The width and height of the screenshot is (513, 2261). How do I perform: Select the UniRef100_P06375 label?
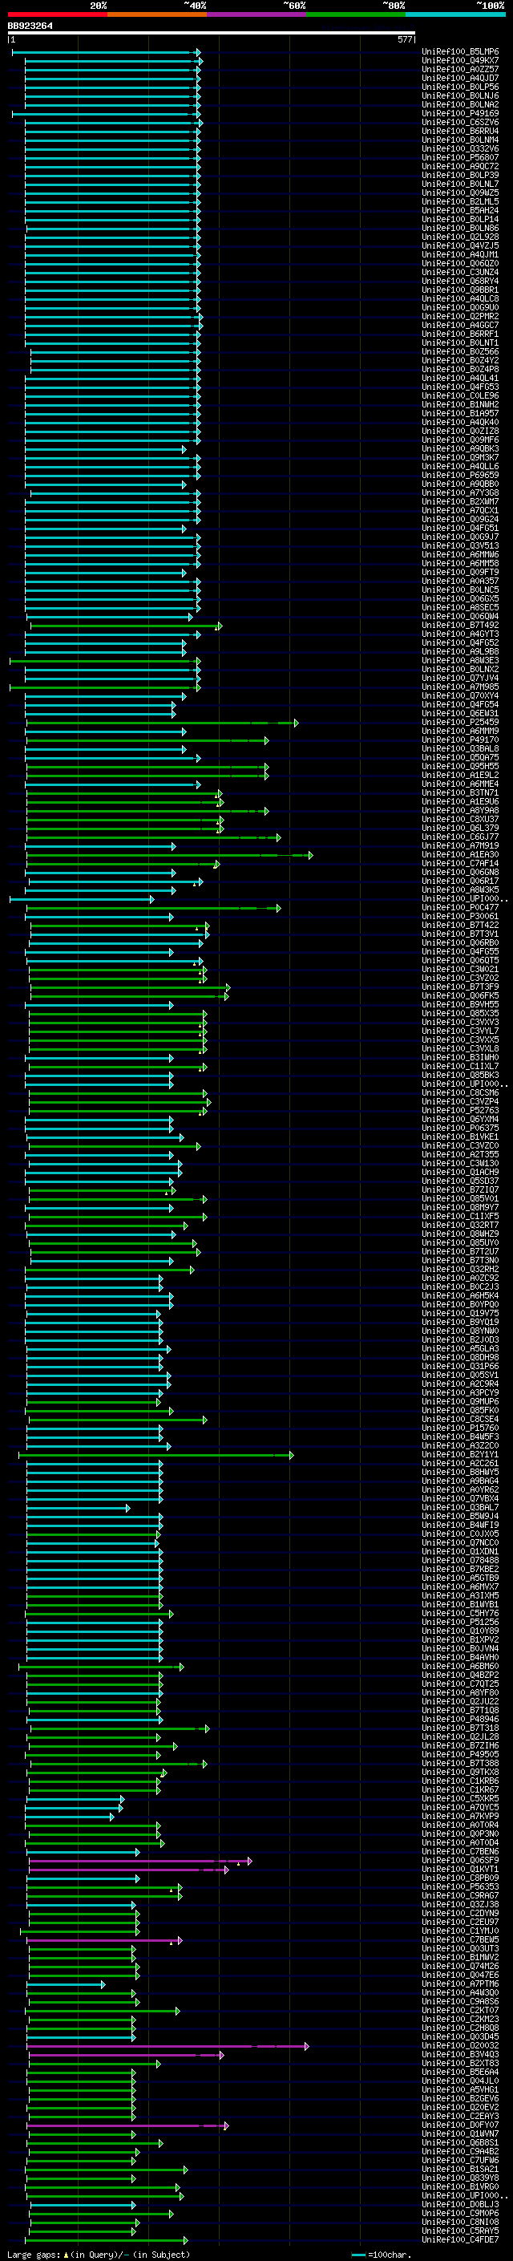tap(460, 1128)
